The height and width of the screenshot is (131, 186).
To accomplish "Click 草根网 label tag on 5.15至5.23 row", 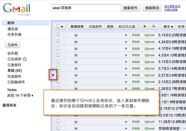I will click(x=136, y=35).
